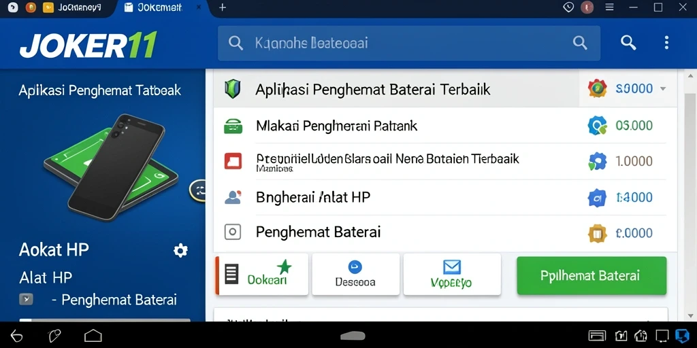This screenshot has width=697, height=348.
Task: Select the Penghemat Baterai list row
Action: [445, 232]
